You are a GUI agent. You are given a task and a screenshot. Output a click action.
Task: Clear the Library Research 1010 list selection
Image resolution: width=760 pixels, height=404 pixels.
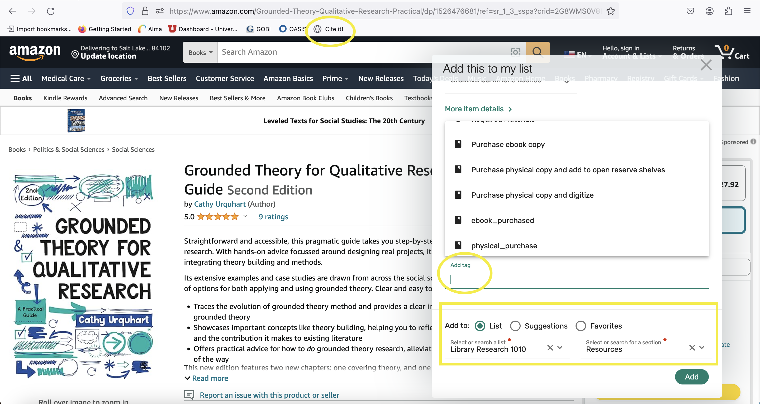click(x=550, y=348)
